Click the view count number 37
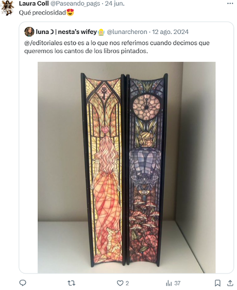The height and width of the screenshot is (290, 237). 177,283
